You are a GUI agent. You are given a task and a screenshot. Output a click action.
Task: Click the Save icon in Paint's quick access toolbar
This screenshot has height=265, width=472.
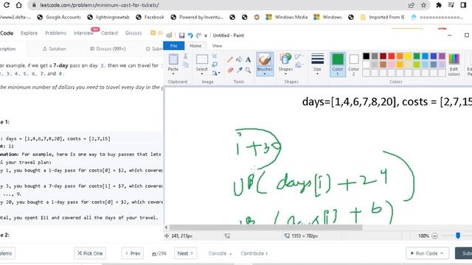click(181, 35)
